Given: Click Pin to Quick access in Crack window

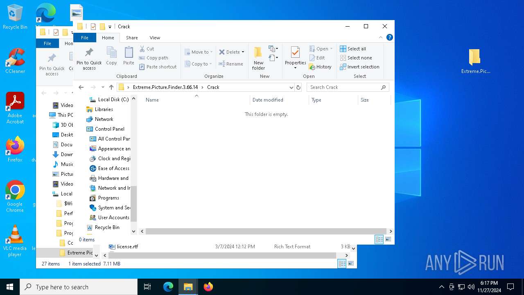Looking at the screenshot, I should coord(89,58).
